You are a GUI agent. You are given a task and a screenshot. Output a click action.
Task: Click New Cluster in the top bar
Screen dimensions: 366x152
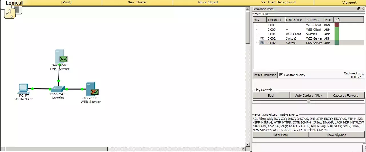pyautogui.click(x=137, y=2)
